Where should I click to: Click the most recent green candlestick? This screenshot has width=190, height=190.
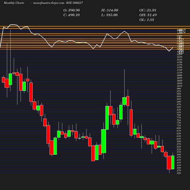[173, 162]
